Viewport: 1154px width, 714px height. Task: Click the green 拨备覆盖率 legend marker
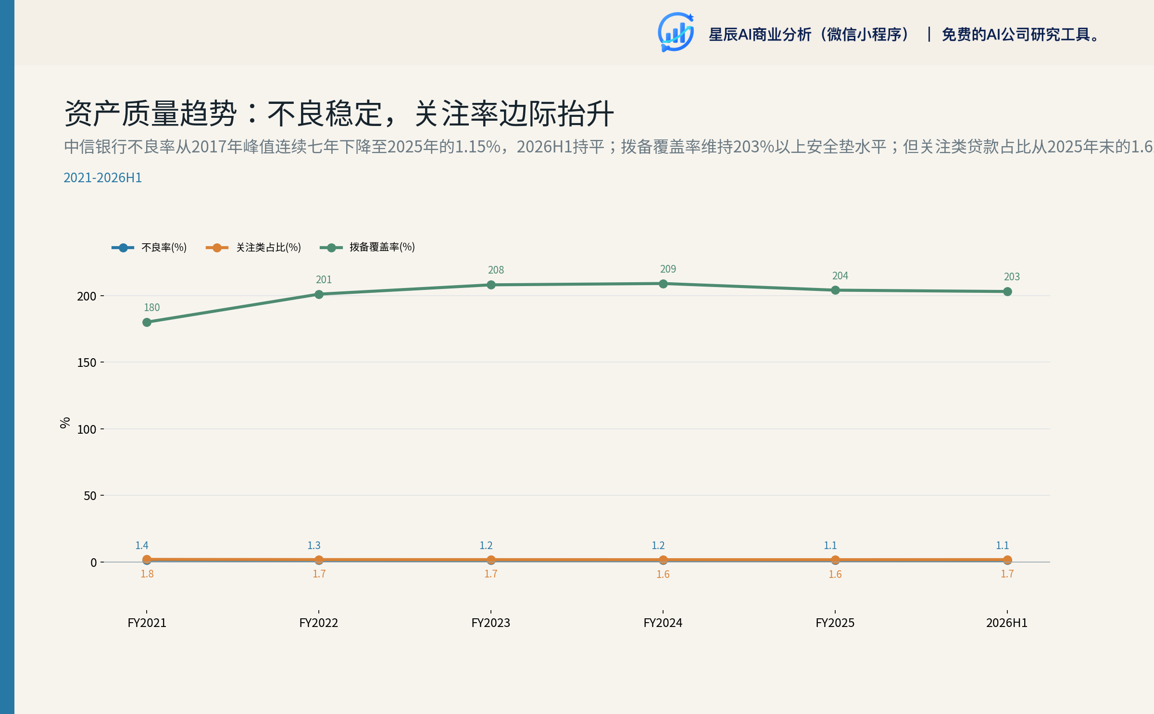pyautogui.click(x=331, y=248)
